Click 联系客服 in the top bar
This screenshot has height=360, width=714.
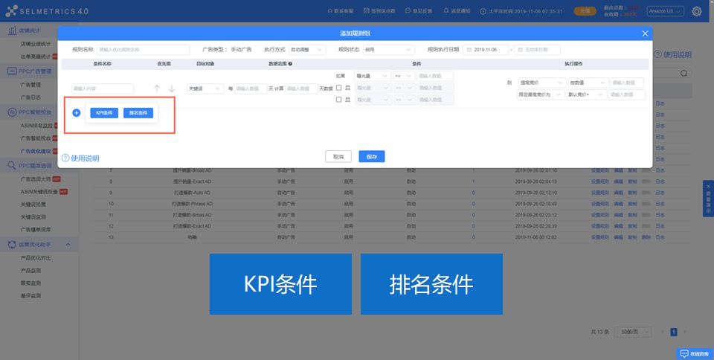341,11
